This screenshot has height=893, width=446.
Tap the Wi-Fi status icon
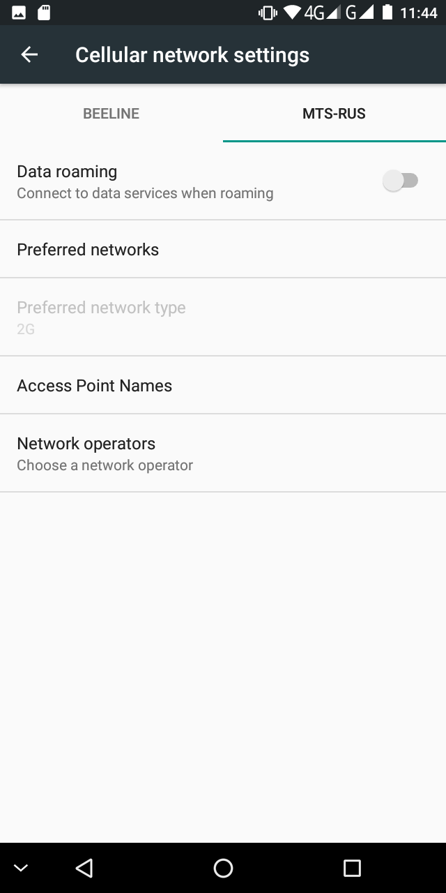pos(292,13)
